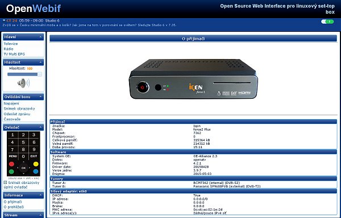Click the green remote button

11,171
